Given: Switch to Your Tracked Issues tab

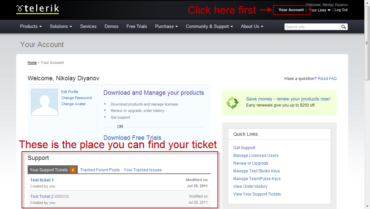Looking at the screenshot, I should [143, 170].
